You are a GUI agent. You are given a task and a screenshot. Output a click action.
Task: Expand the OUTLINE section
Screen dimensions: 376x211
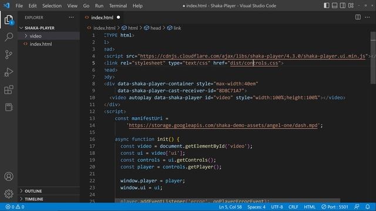[x=33, y=191]
